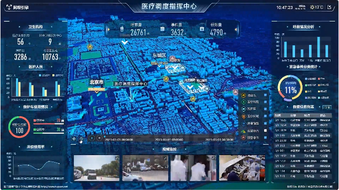Click the export icon in the top right
339x190 pixels.
point(330,7)
